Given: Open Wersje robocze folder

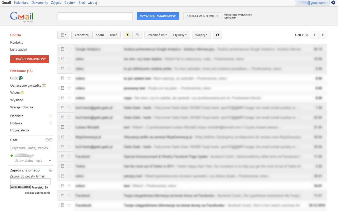Looking at the screenshot, I should pos(22,107).
